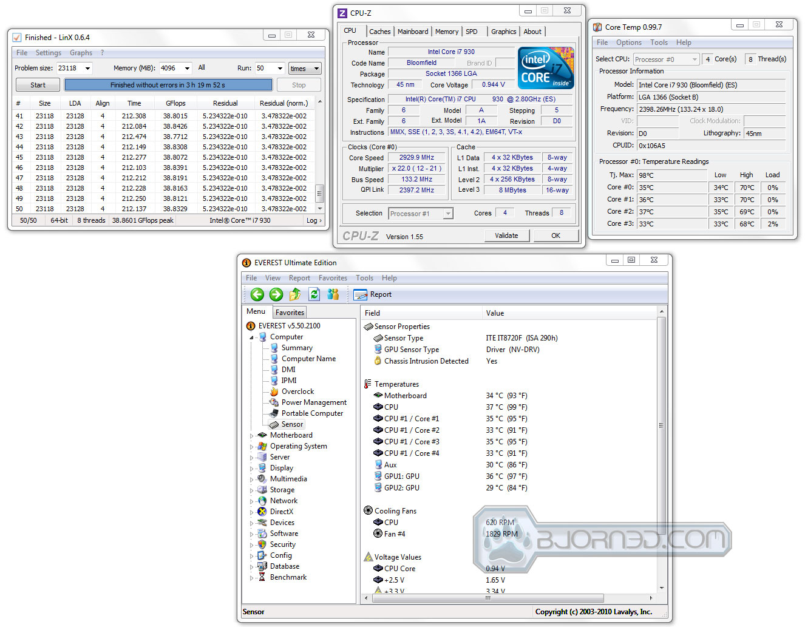
Task: Click the LinX finished progress bar
Action: [x=168, y=85]
